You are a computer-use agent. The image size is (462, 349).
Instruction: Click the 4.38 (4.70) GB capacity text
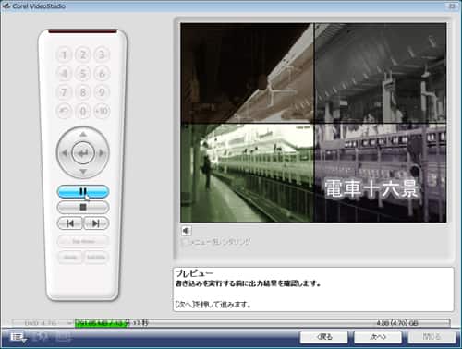pyautogui.click(x=397, y=323)
